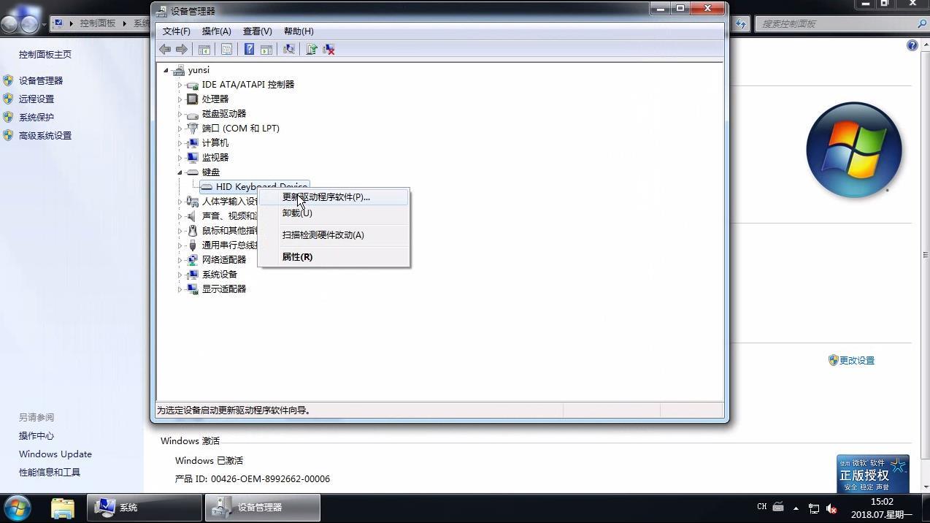Click the blue question mark Help toolbar icon

point(249,49)
